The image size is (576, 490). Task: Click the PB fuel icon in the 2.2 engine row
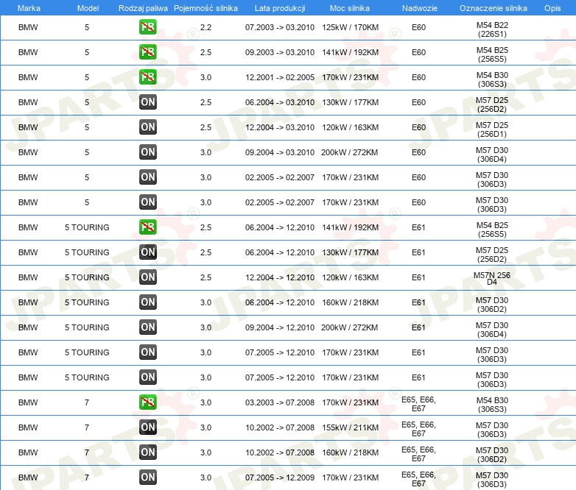click(x=147, y=27)
